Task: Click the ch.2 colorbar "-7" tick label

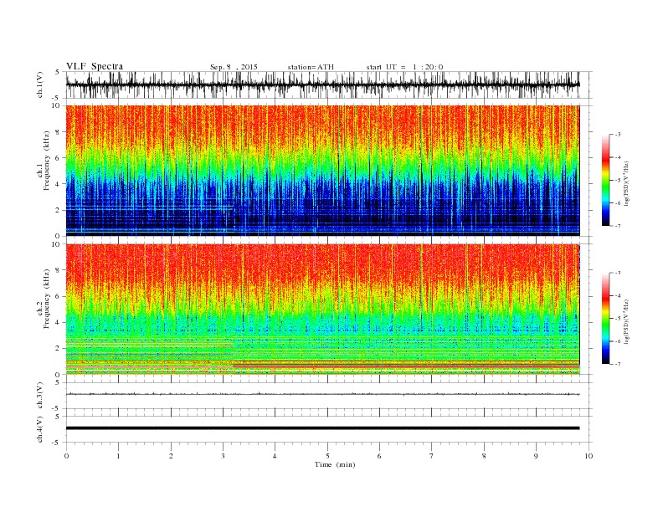Action: pos(618,364)
